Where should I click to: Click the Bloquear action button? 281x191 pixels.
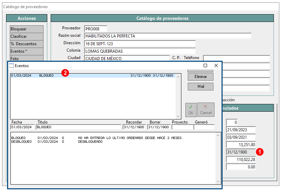pos(27,29)
